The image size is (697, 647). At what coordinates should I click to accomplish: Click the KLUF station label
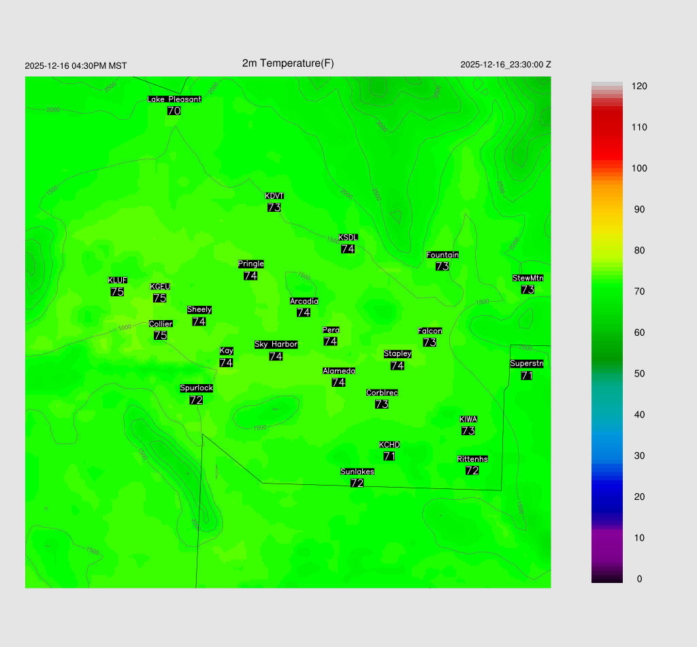118,281
